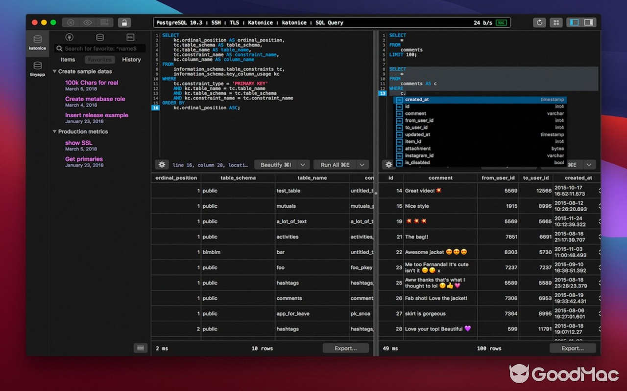Click the refresh icon in the title bar
This screenshot has height=391, width=627.
point(539,22)
